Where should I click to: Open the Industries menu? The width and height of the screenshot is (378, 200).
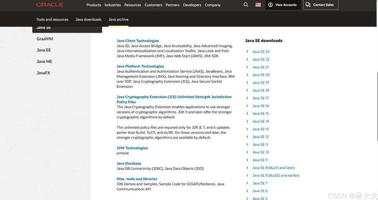pos(113,5)
